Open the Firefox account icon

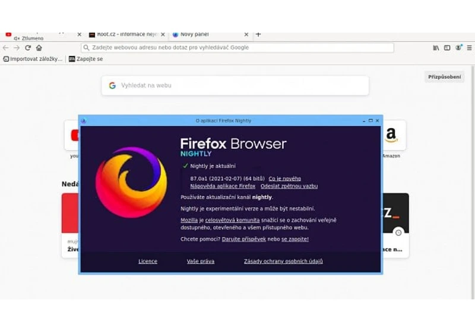point(458,47)
